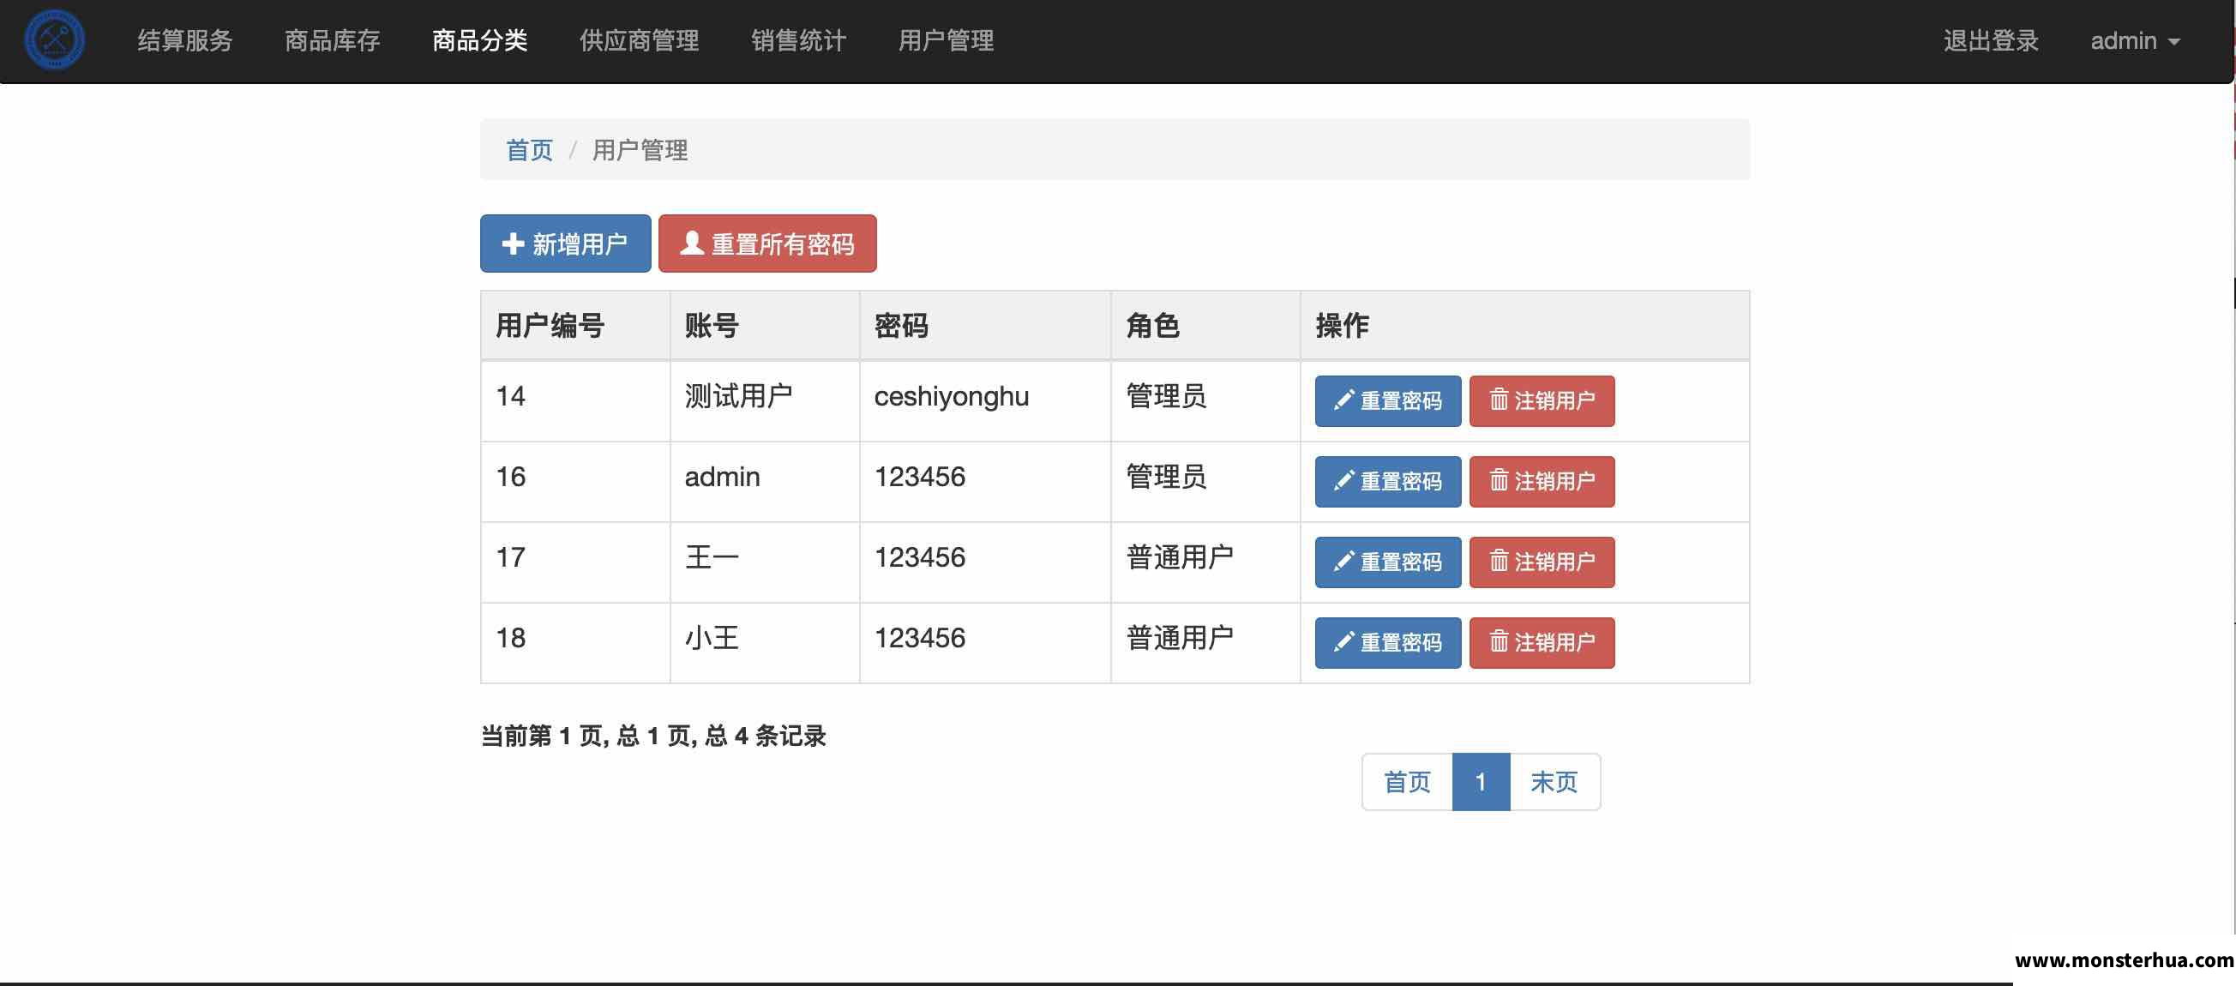Click the 重置所有密码 button text
The width and height of the screenshot is (2236, 986).
[x=783, y=243]
